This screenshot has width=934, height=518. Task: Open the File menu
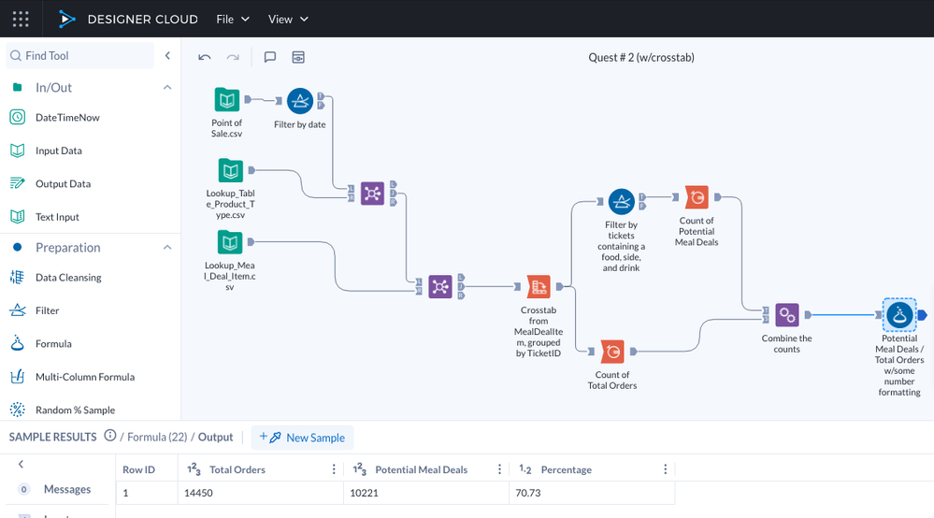tap(233, 19)
